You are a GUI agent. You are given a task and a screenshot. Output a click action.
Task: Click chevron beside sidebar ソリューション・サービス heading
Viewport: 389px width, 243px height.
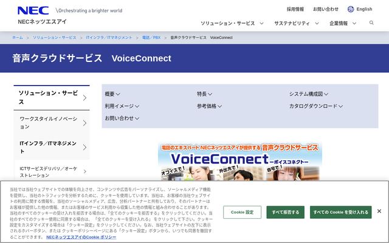[85, 98]
